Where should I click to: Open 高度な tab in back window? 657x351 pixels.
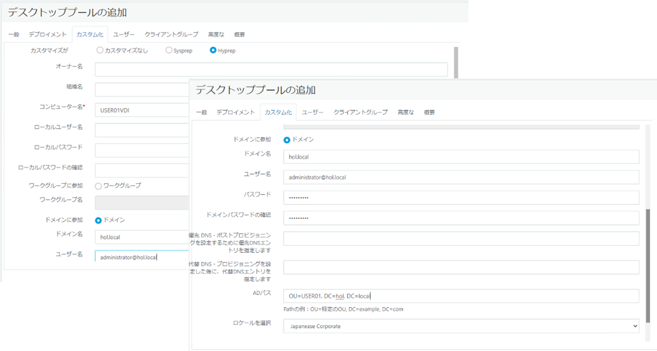(x=216, y=34)
